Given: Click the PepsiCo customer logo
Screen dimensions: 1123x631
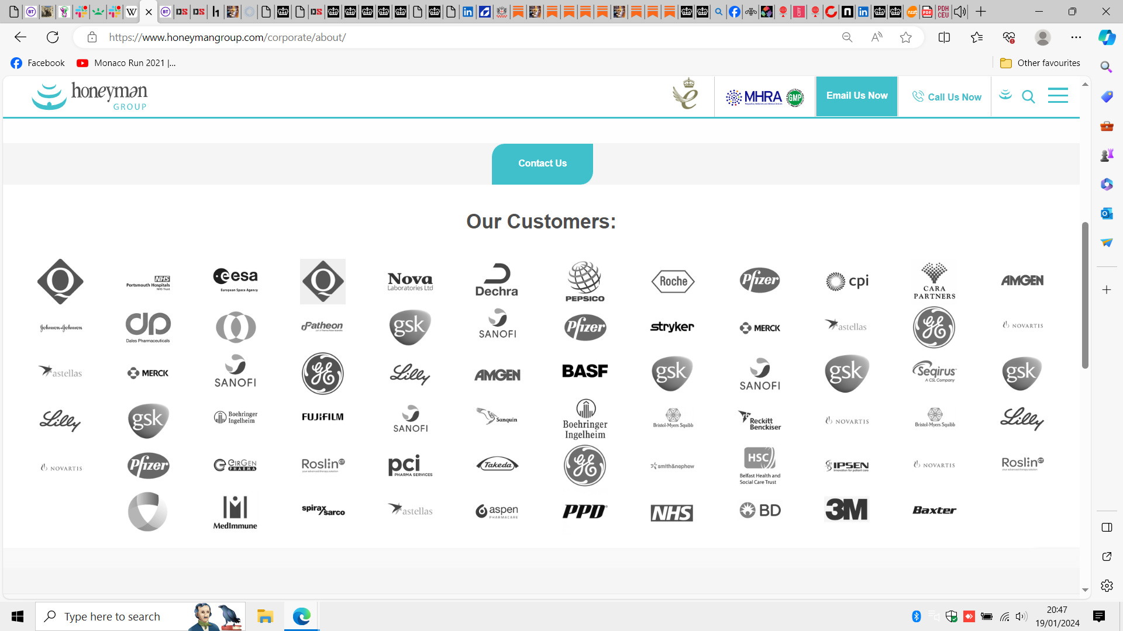Looking at the screenshot, I should (585, 281).
